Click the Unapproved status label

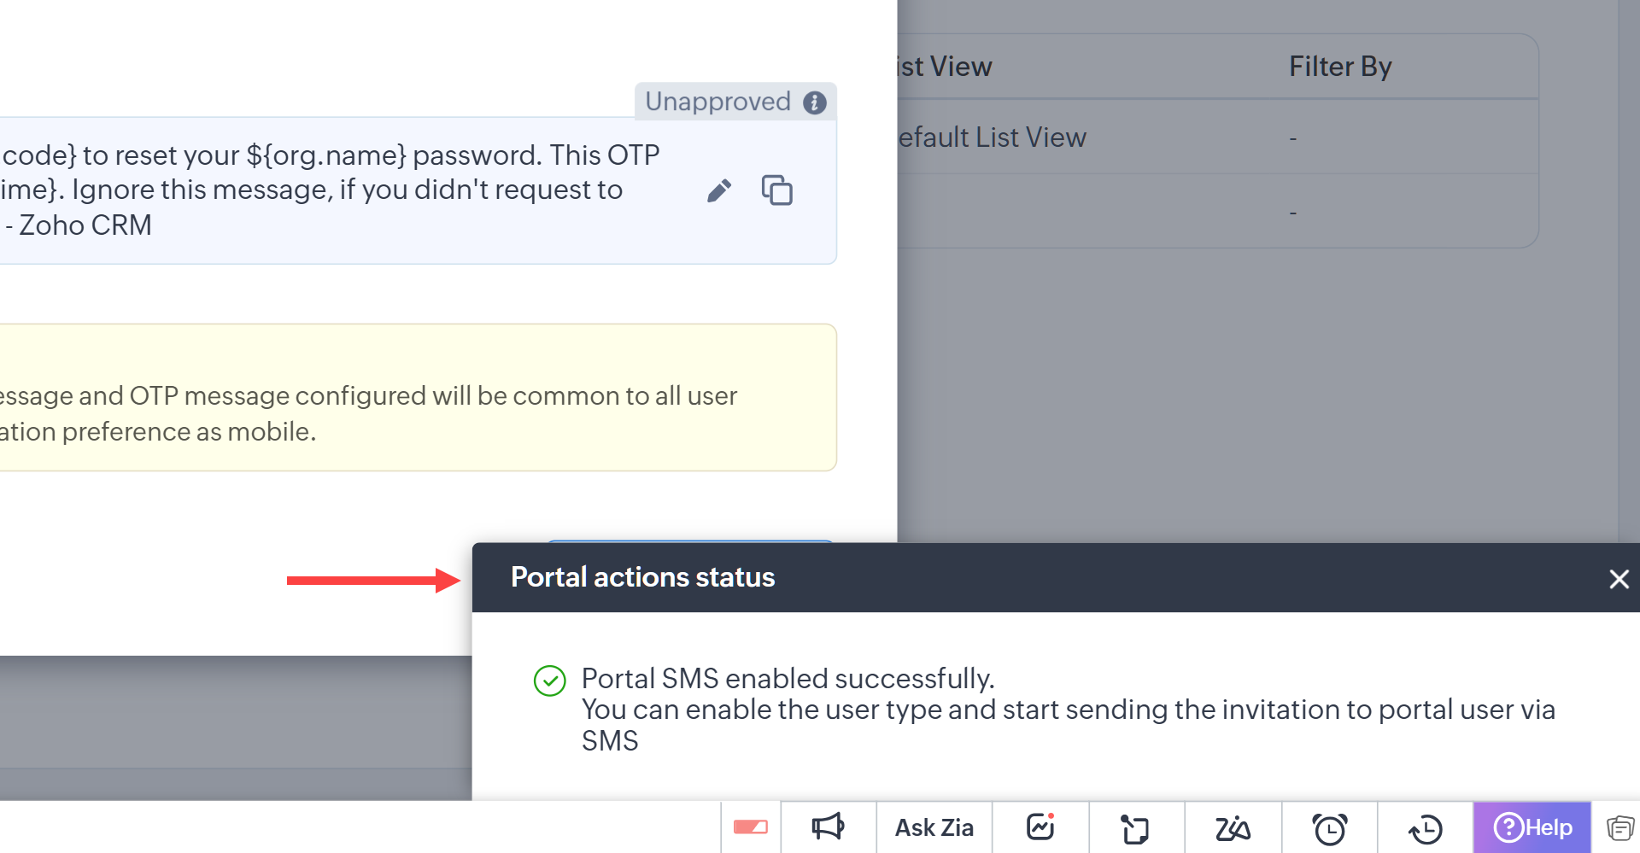tap(717, 102)
